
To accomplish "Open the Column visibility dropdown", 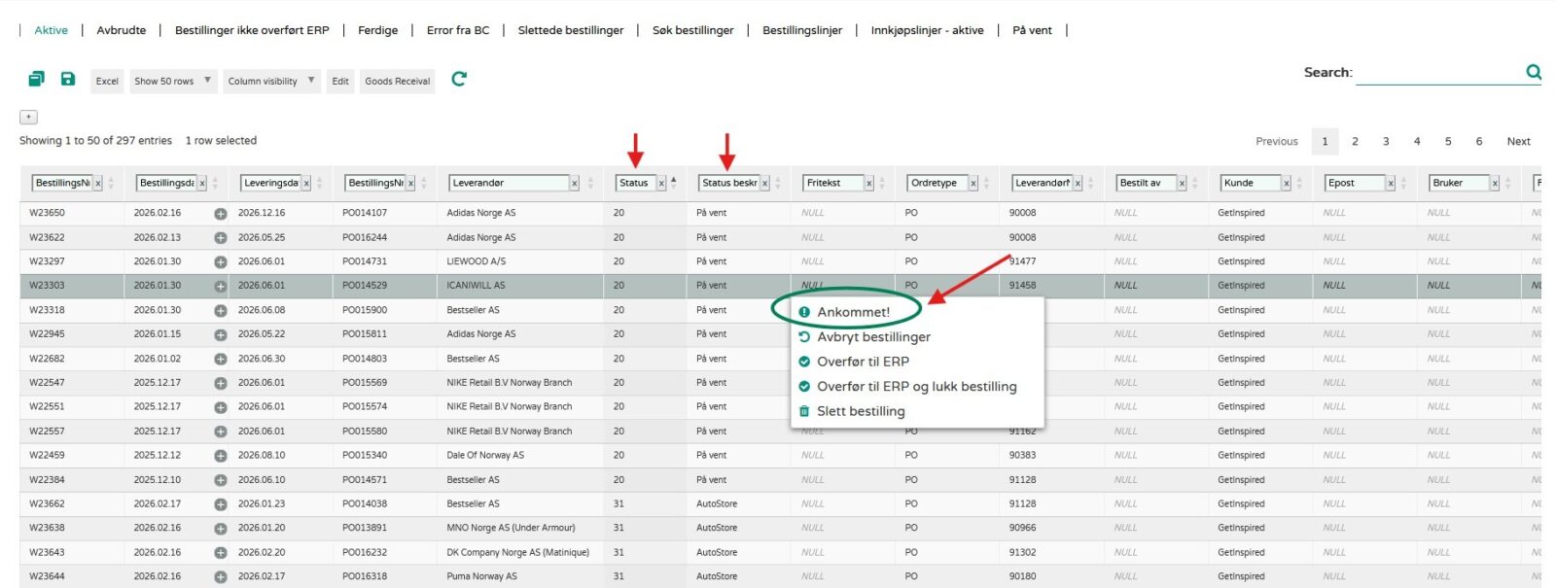I will point(270,82).
